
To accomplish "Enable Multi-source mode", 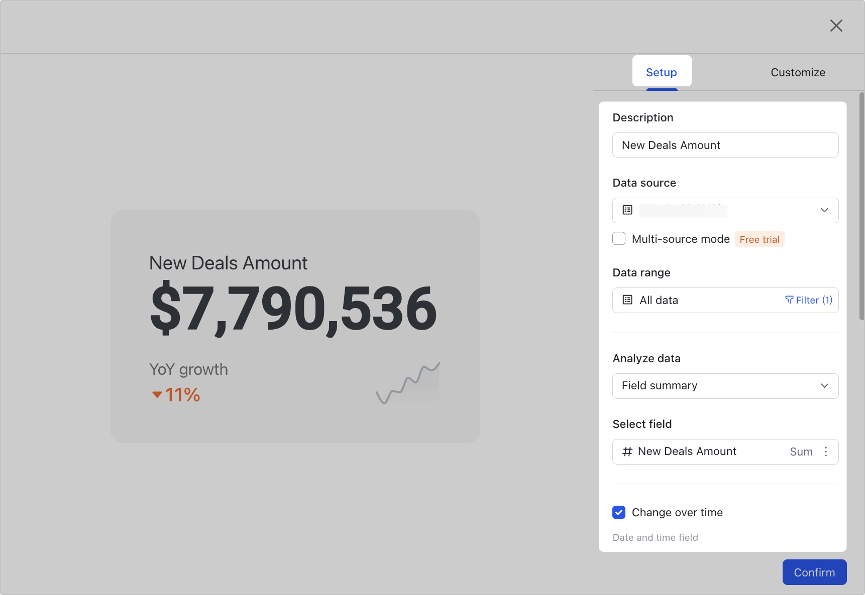I will point(619,239).
